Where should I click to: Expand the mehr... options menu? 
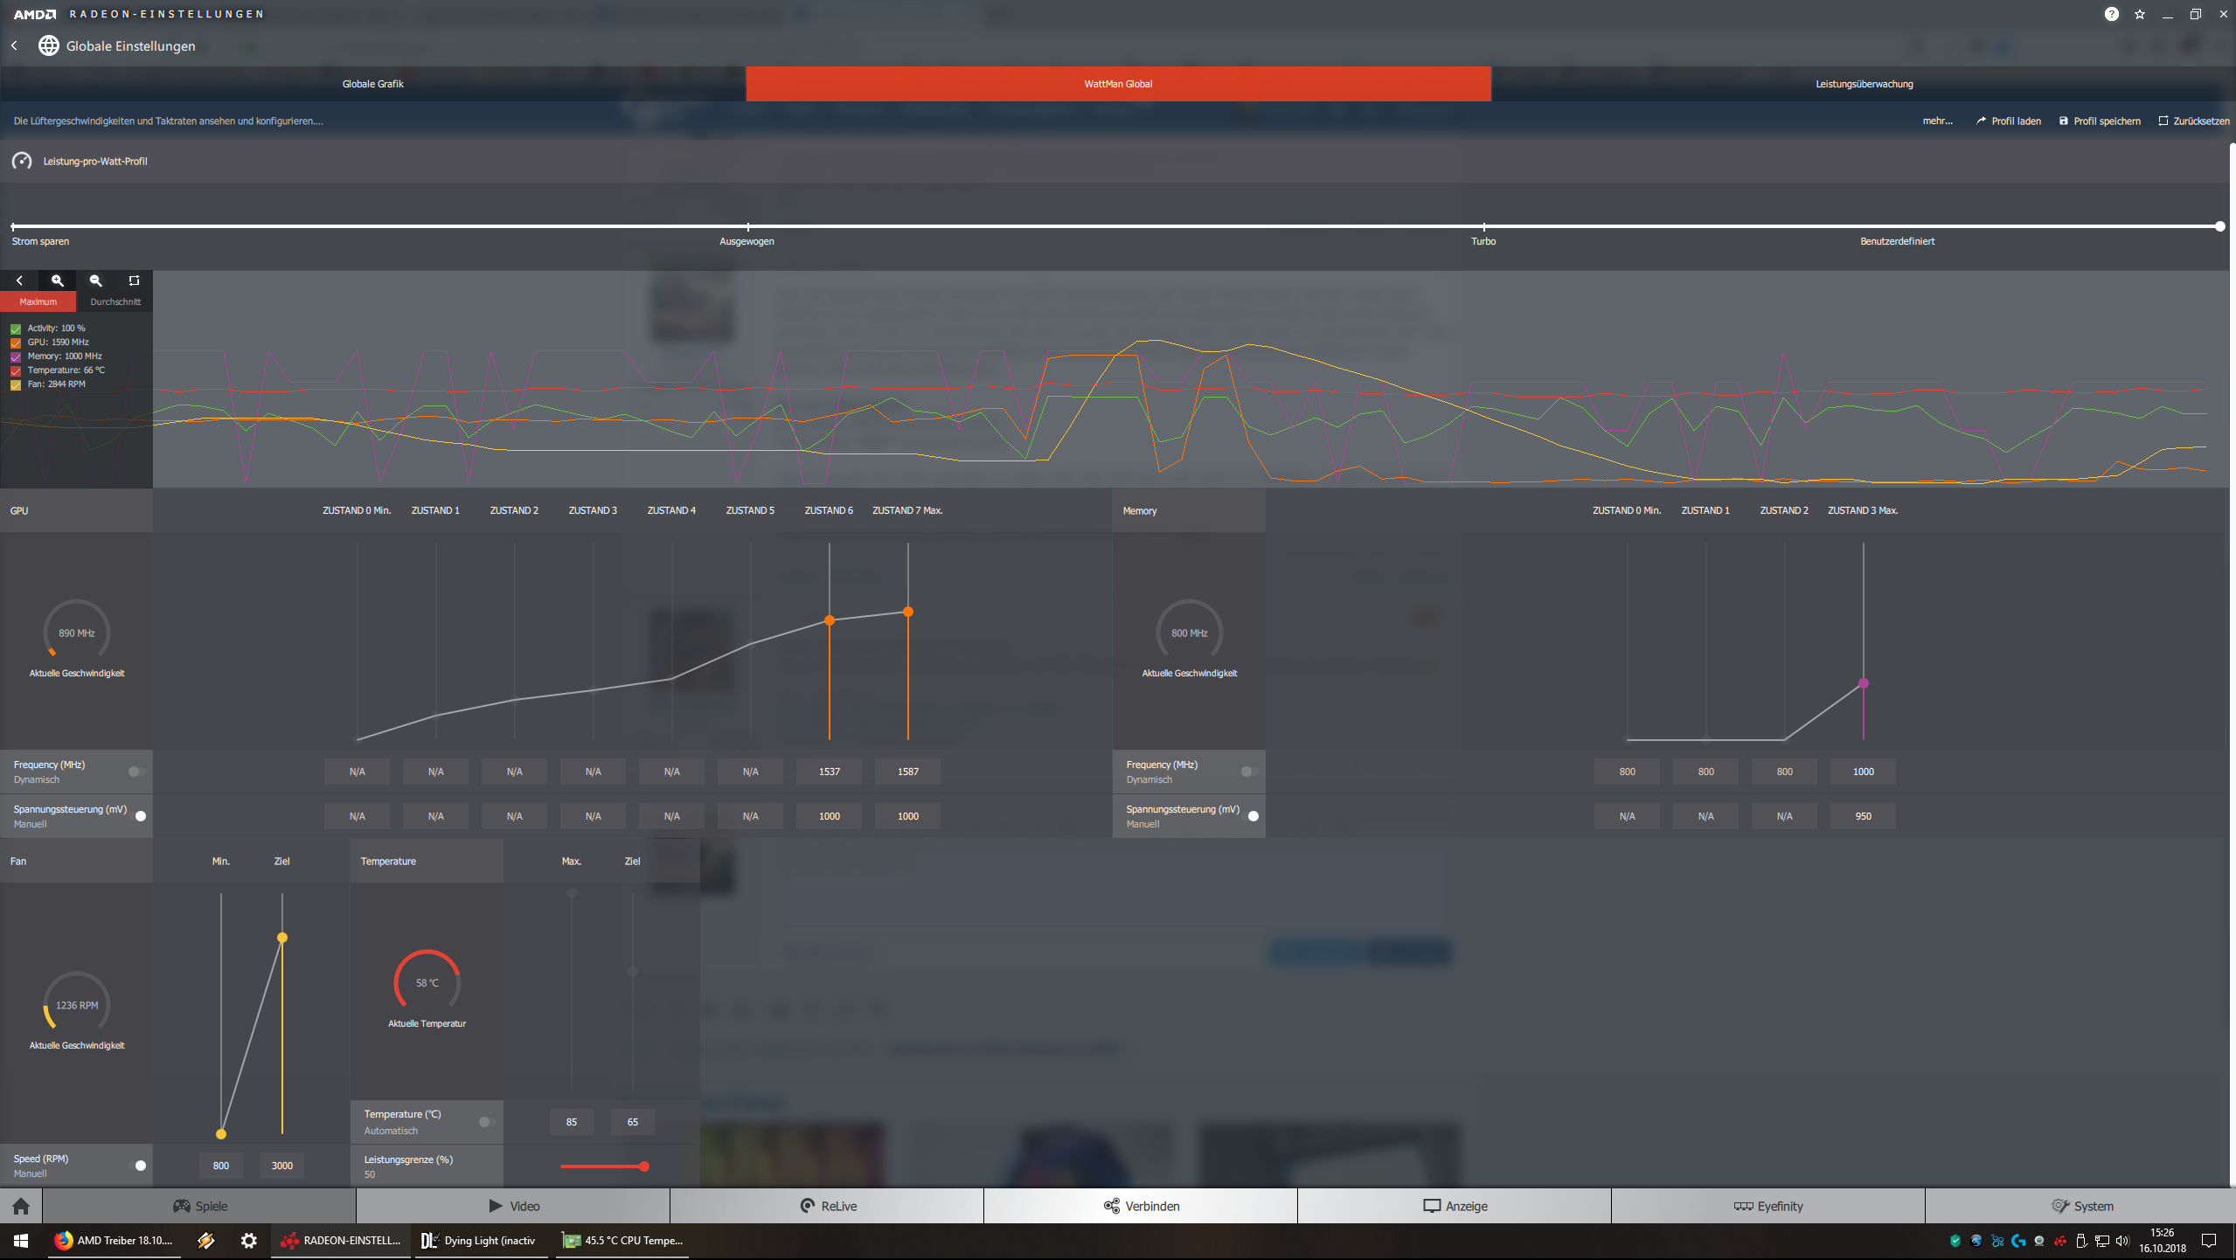(1937, 121)
